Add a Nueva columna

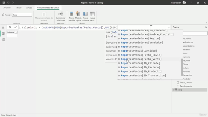click(85, 17)
